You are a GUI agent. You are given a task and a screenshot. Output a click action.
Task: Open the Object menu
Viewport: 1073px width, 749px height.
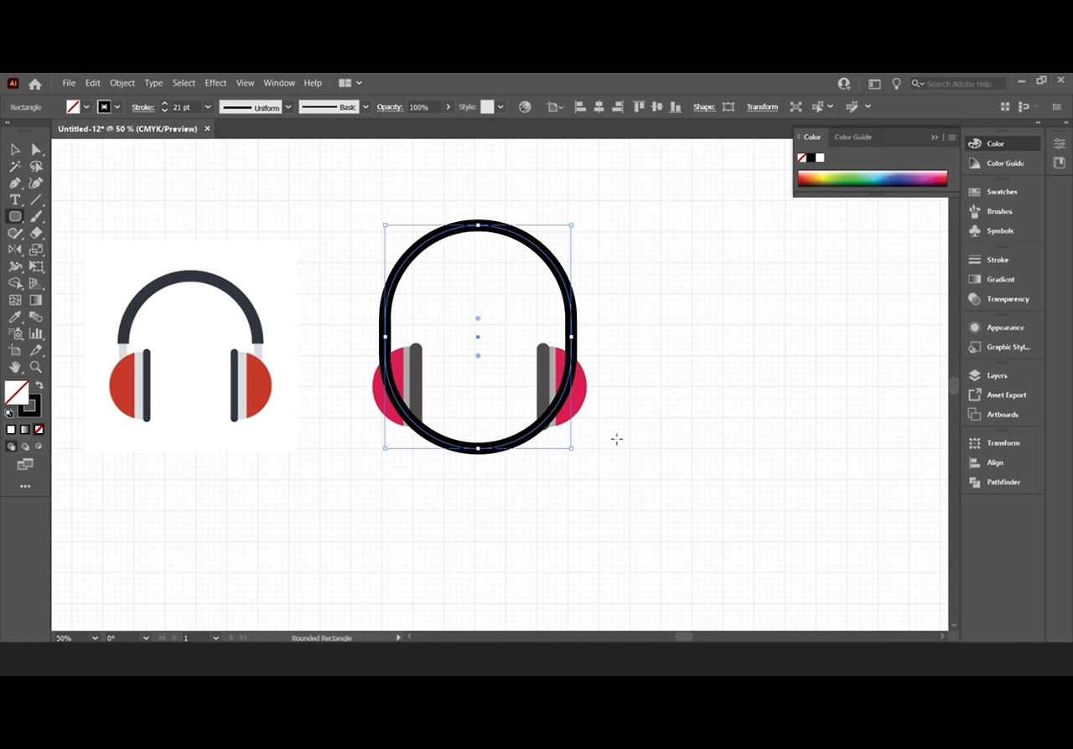(x=122, y=83)
